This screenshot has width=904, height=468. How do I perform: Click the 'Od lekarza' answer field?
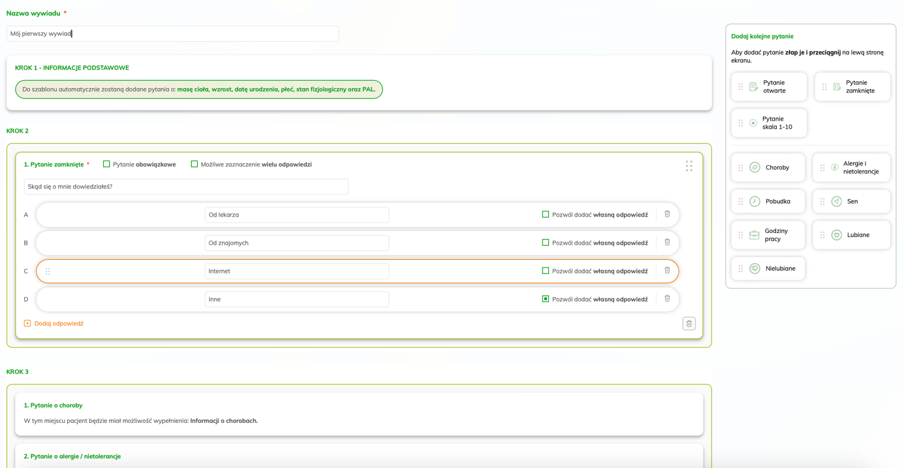(296, 215)
